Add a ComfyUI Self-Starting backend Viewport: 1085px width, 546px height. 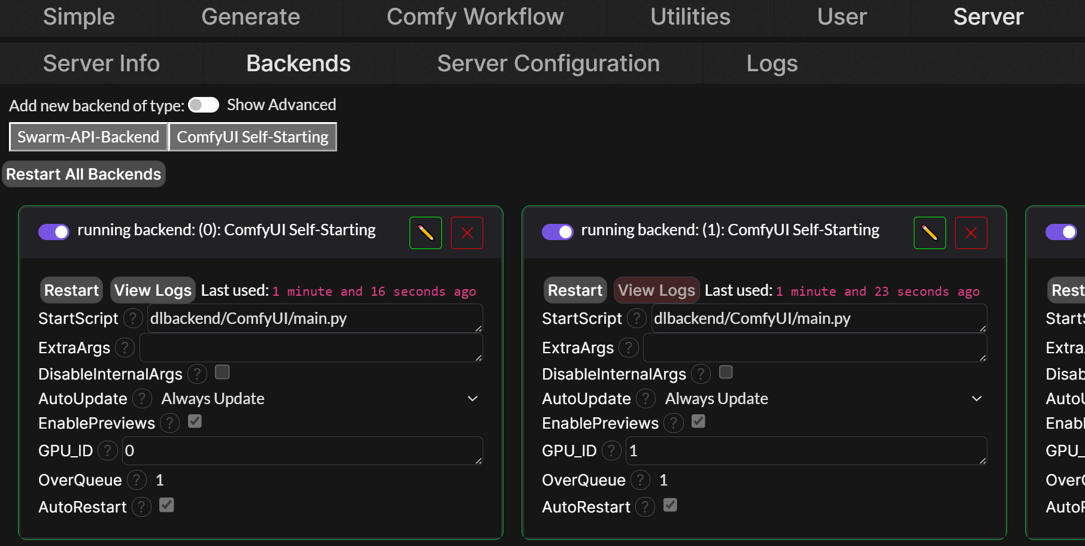253,137
